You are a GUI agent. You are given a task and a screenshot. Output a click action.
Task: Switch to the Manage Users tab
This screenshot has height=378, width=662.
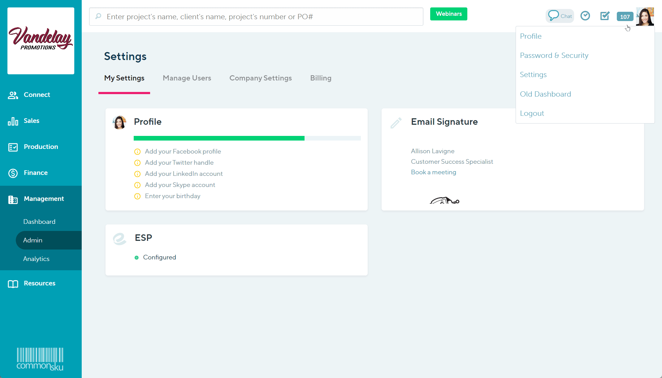(187, 78)
